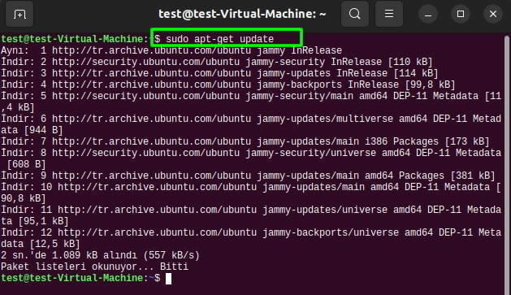Open the URL on Indir: 9 amd64 Packages line

click(151, 176)
